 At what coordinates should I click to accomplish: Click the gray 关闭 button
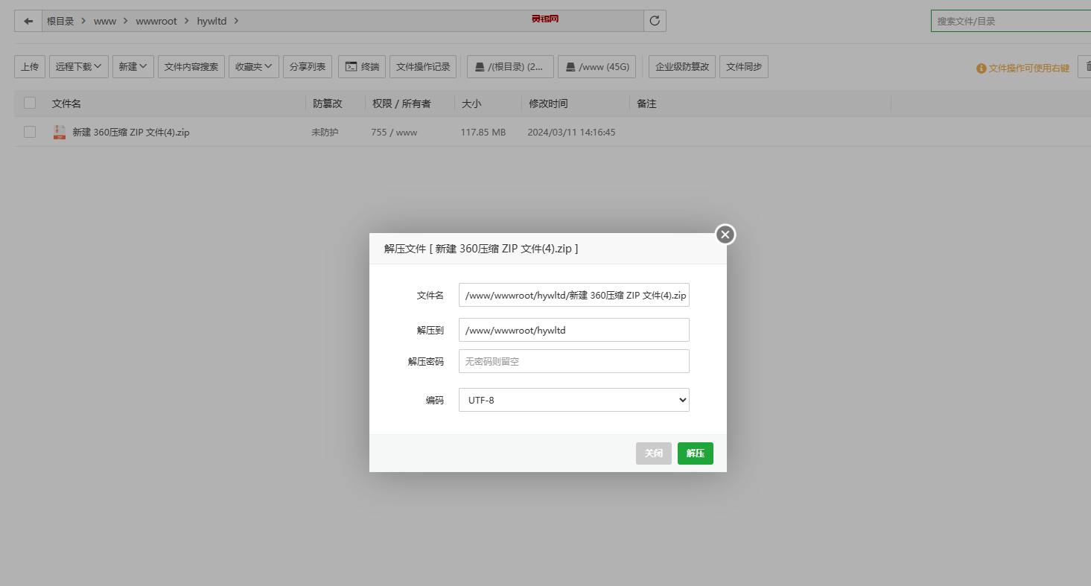(653, 453)
